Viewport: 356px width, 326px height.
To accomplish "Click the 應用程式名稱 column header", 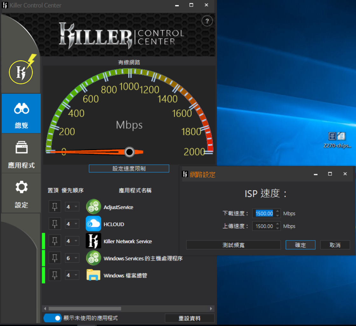I will (135, 190).
